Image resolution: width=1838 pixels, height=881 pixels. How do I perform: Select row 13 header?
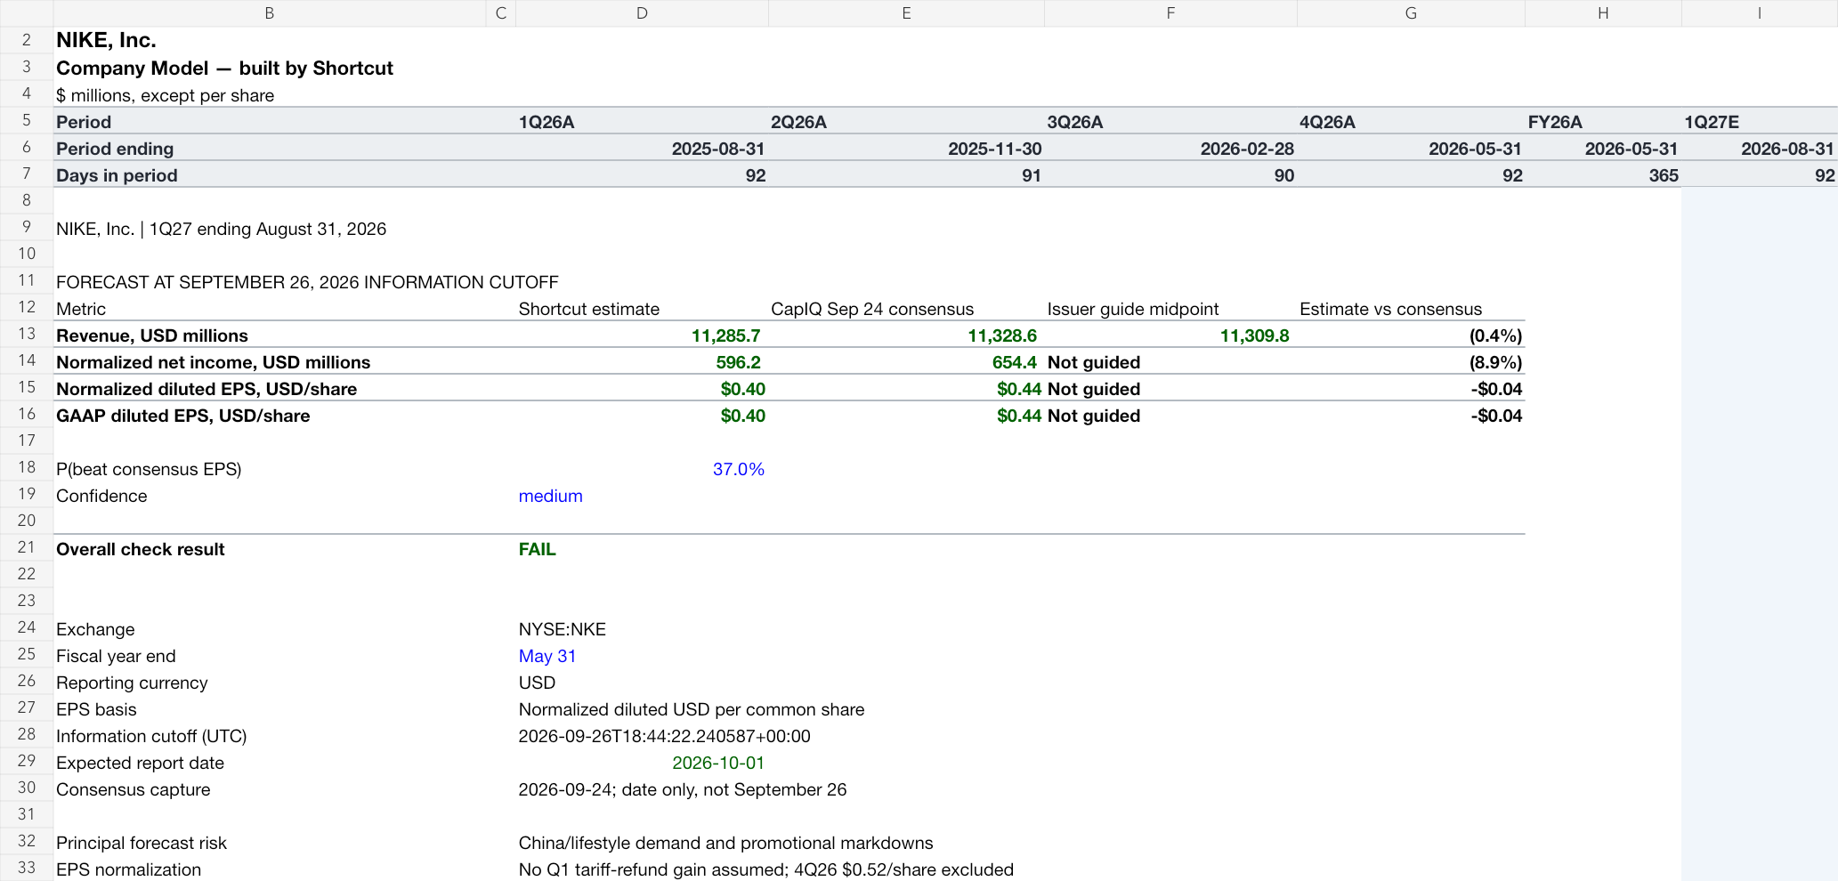click(x=27, y=334)
